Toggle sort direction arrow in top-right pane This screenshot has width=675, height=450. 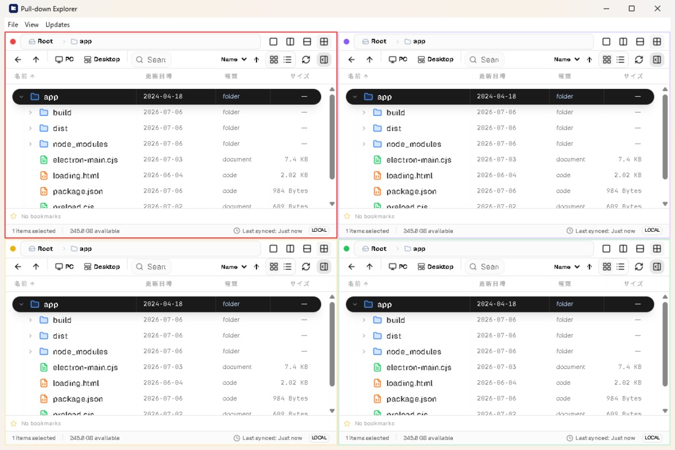click(589, 60)
